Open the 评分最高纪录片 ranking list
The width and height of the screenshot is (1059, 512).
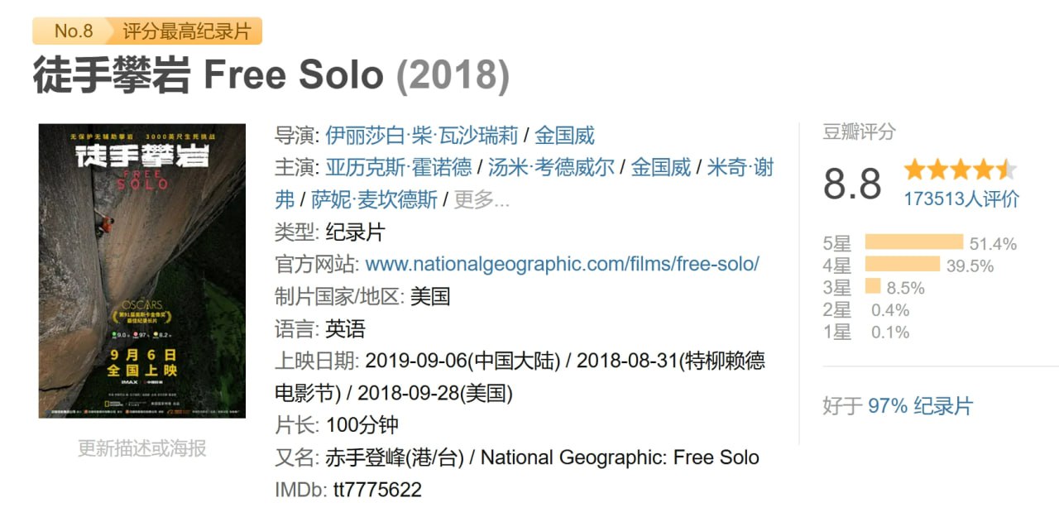(x=186, y=31)
